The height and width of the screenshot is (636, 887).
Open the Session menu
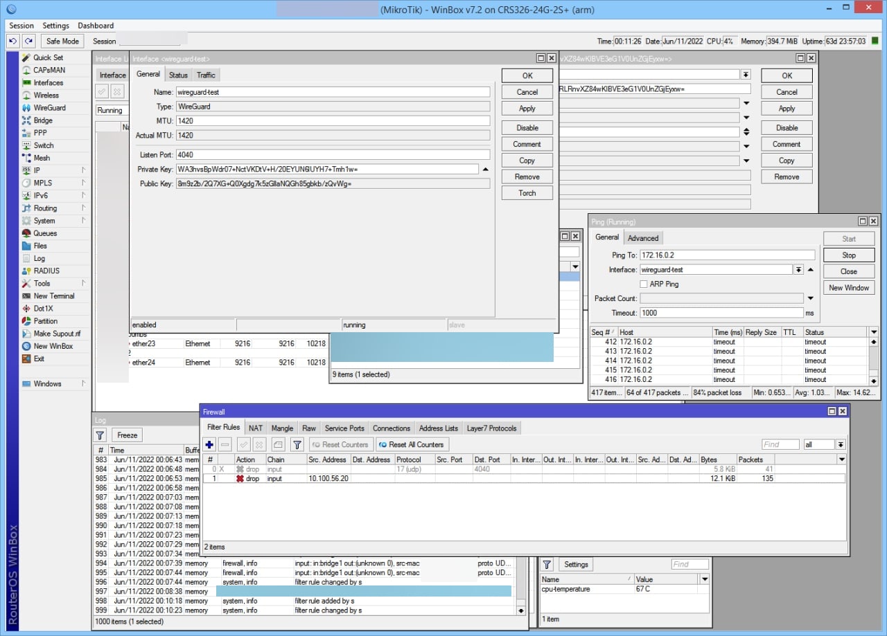[x=21, y=26]
